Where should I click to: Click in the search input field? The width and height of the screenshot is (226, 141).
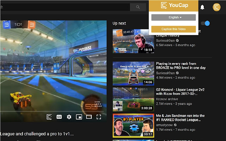65,7
